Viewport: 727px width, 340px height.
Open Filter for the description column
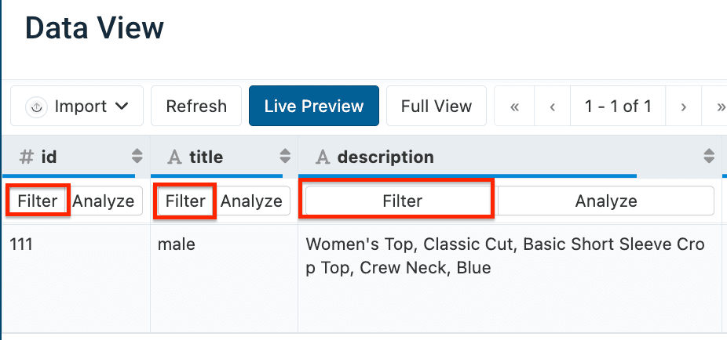click(x=402, y=201)
